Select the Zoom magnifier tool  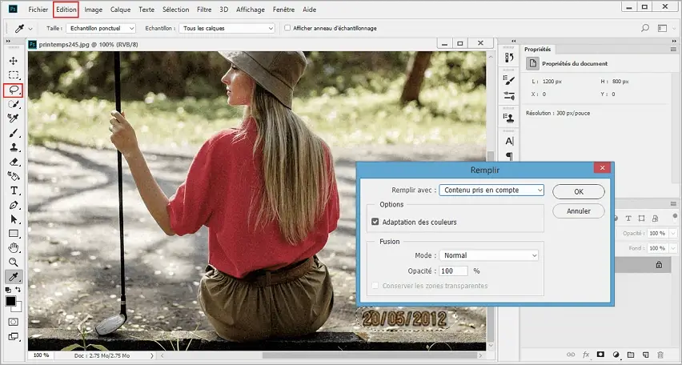click(14, 263)
